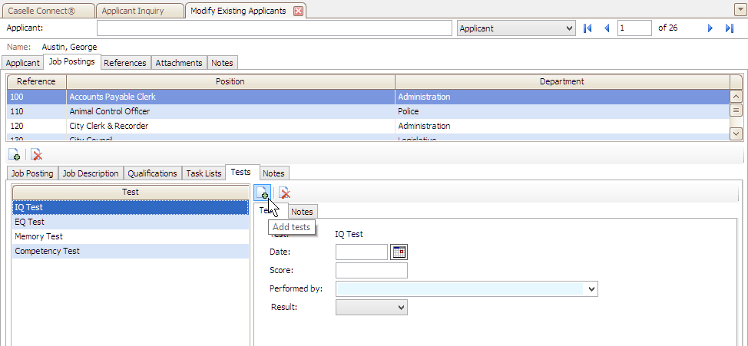Expand the Performed by dropdown
This screenshot has height=346, width=748.
(x=591, y=289)
